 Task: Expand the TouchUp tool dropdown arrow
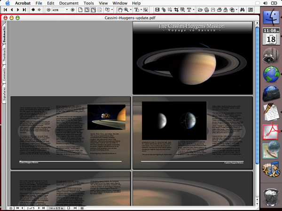[194, 10]
